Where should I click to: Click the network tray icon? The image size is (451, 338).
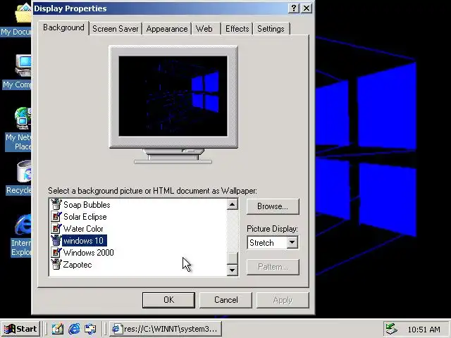392,329
